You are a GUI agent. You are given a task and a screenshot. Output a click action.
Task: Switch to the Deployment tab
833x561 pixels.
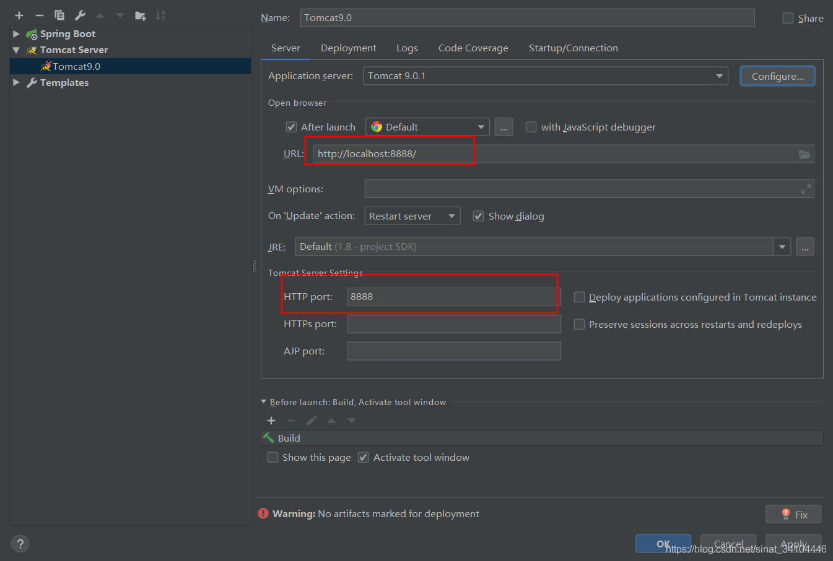[348, 48]
